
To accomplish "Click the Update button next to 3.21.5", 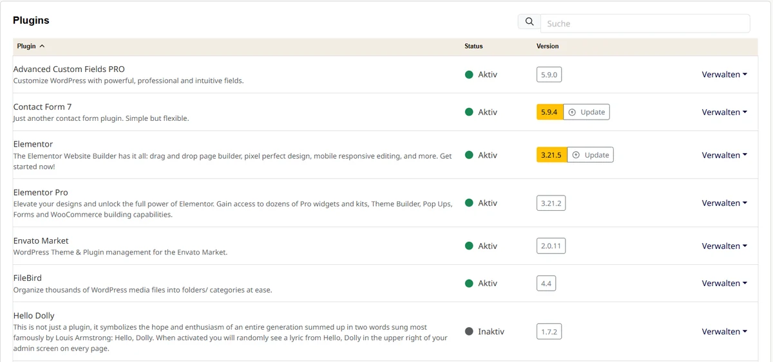I will pyautogui.click(x=590, y=155).
